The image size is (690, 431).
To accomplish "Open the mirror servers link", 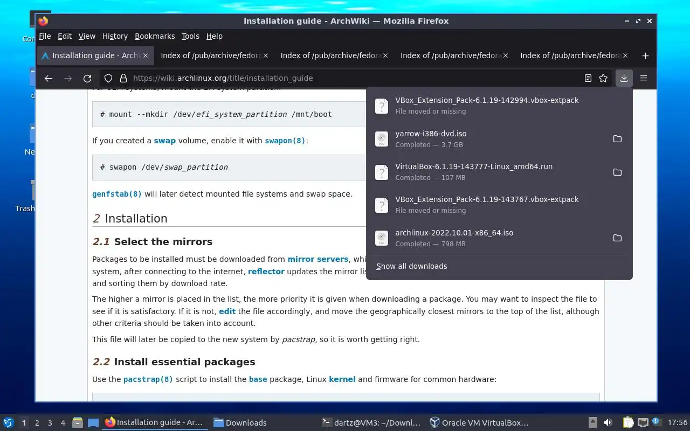I will point(318,259).
